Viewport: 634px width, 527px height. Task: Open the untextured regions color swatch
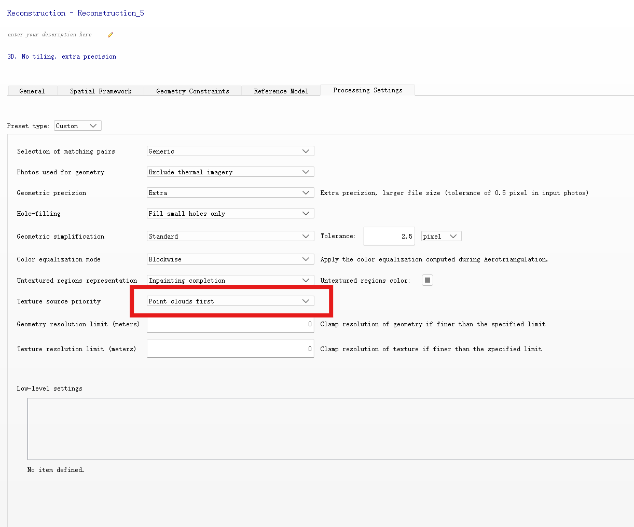click(x=428, y=280)
